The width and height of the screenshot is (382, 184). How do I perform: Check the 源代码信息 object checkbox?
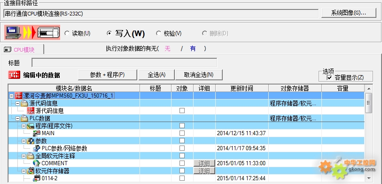pyautogui.click(x=182, y=111)
